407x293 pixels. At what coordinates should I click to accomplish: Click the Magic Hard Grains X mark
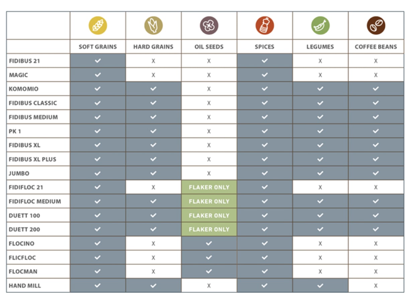tap(153, 75)
